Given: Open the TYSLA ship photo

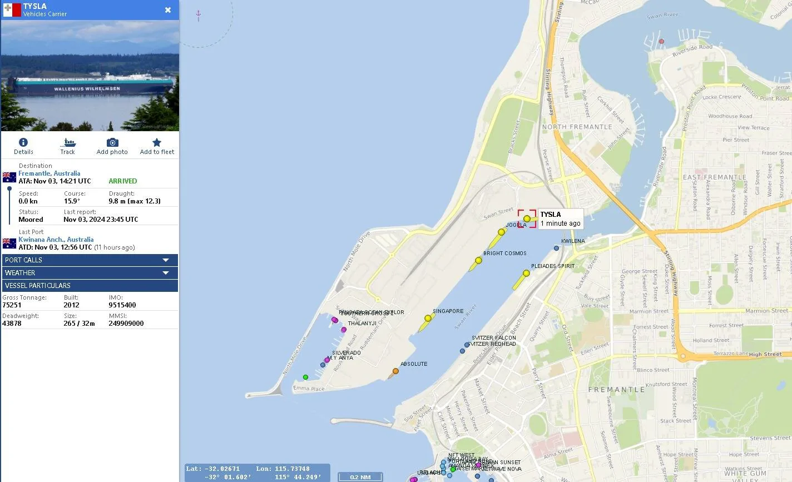Looking at the screenshot, I should [90, 76].
